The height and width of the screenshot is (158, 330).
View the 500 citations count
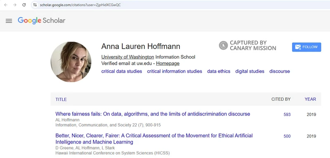[287, 136]
